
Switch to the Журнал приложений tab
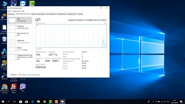[38, 14]
